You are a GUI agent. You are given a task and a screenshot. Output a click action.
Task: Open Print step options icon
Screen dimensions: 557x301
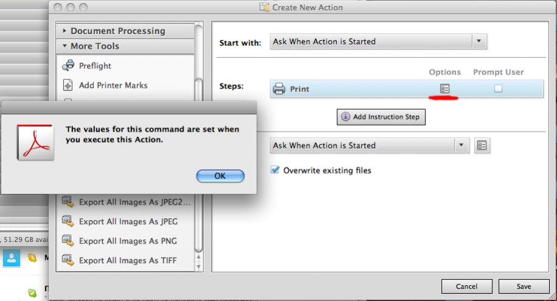tap(444, 88)
